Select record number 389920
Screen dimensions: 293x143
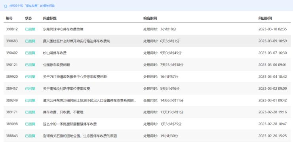(12, 77)
